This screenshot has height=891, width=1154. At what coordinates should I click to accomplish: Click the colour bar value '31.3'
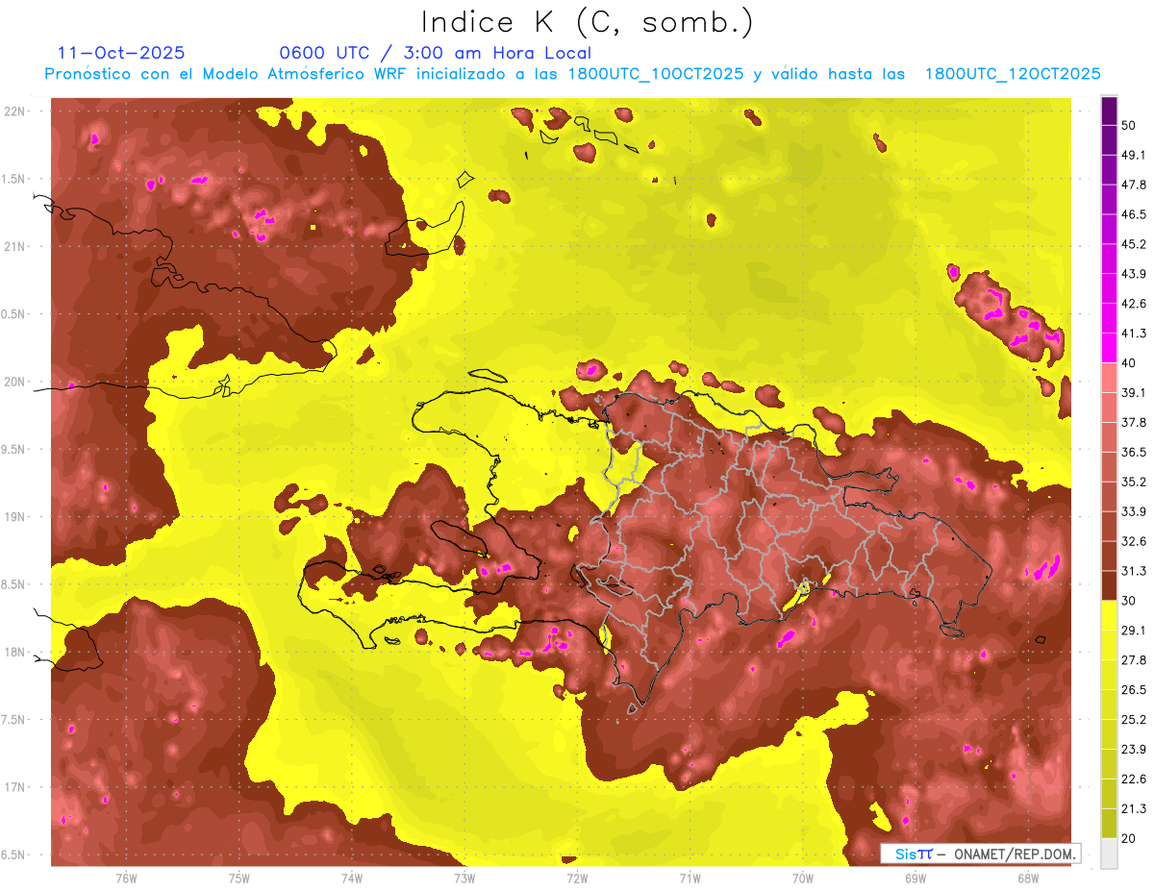(x=1133, y=571)
